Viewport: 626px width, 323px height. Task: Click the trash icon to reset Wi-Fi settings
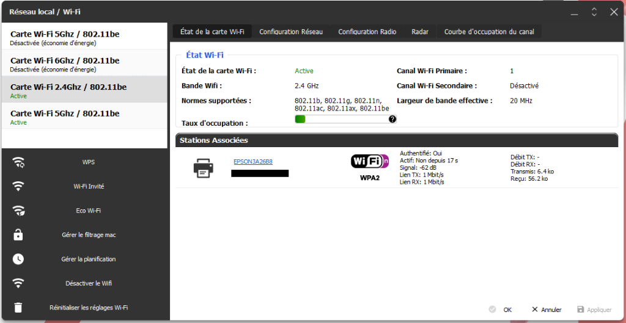pos(19,308)
